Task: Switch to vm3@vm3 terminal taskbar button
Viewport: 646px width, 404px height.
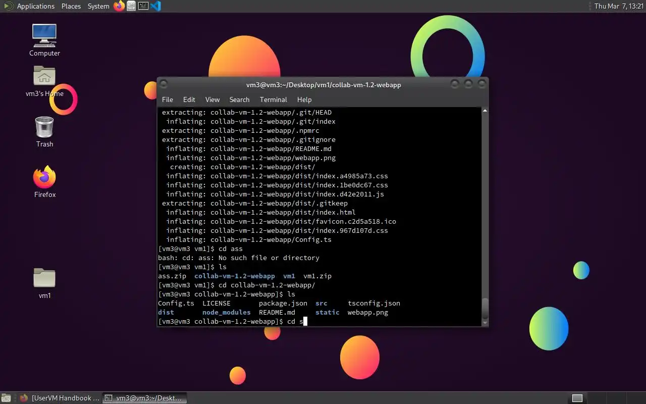Action: pyautogui.click(x=145, y=398)
